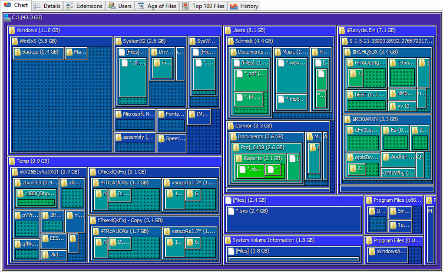This screenshot has width=443, height=272.
Task: Click the Windows (11.8 GB) folder icon
Action: (x=12, y=30)
